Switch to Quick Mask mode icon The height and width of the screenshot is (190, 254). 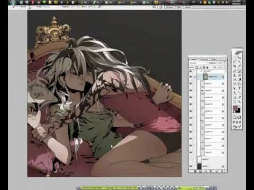239,117
